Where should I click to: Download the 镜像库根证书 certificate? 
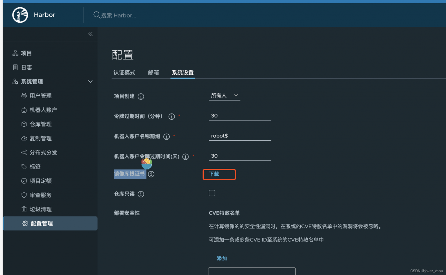click(219, 174)
